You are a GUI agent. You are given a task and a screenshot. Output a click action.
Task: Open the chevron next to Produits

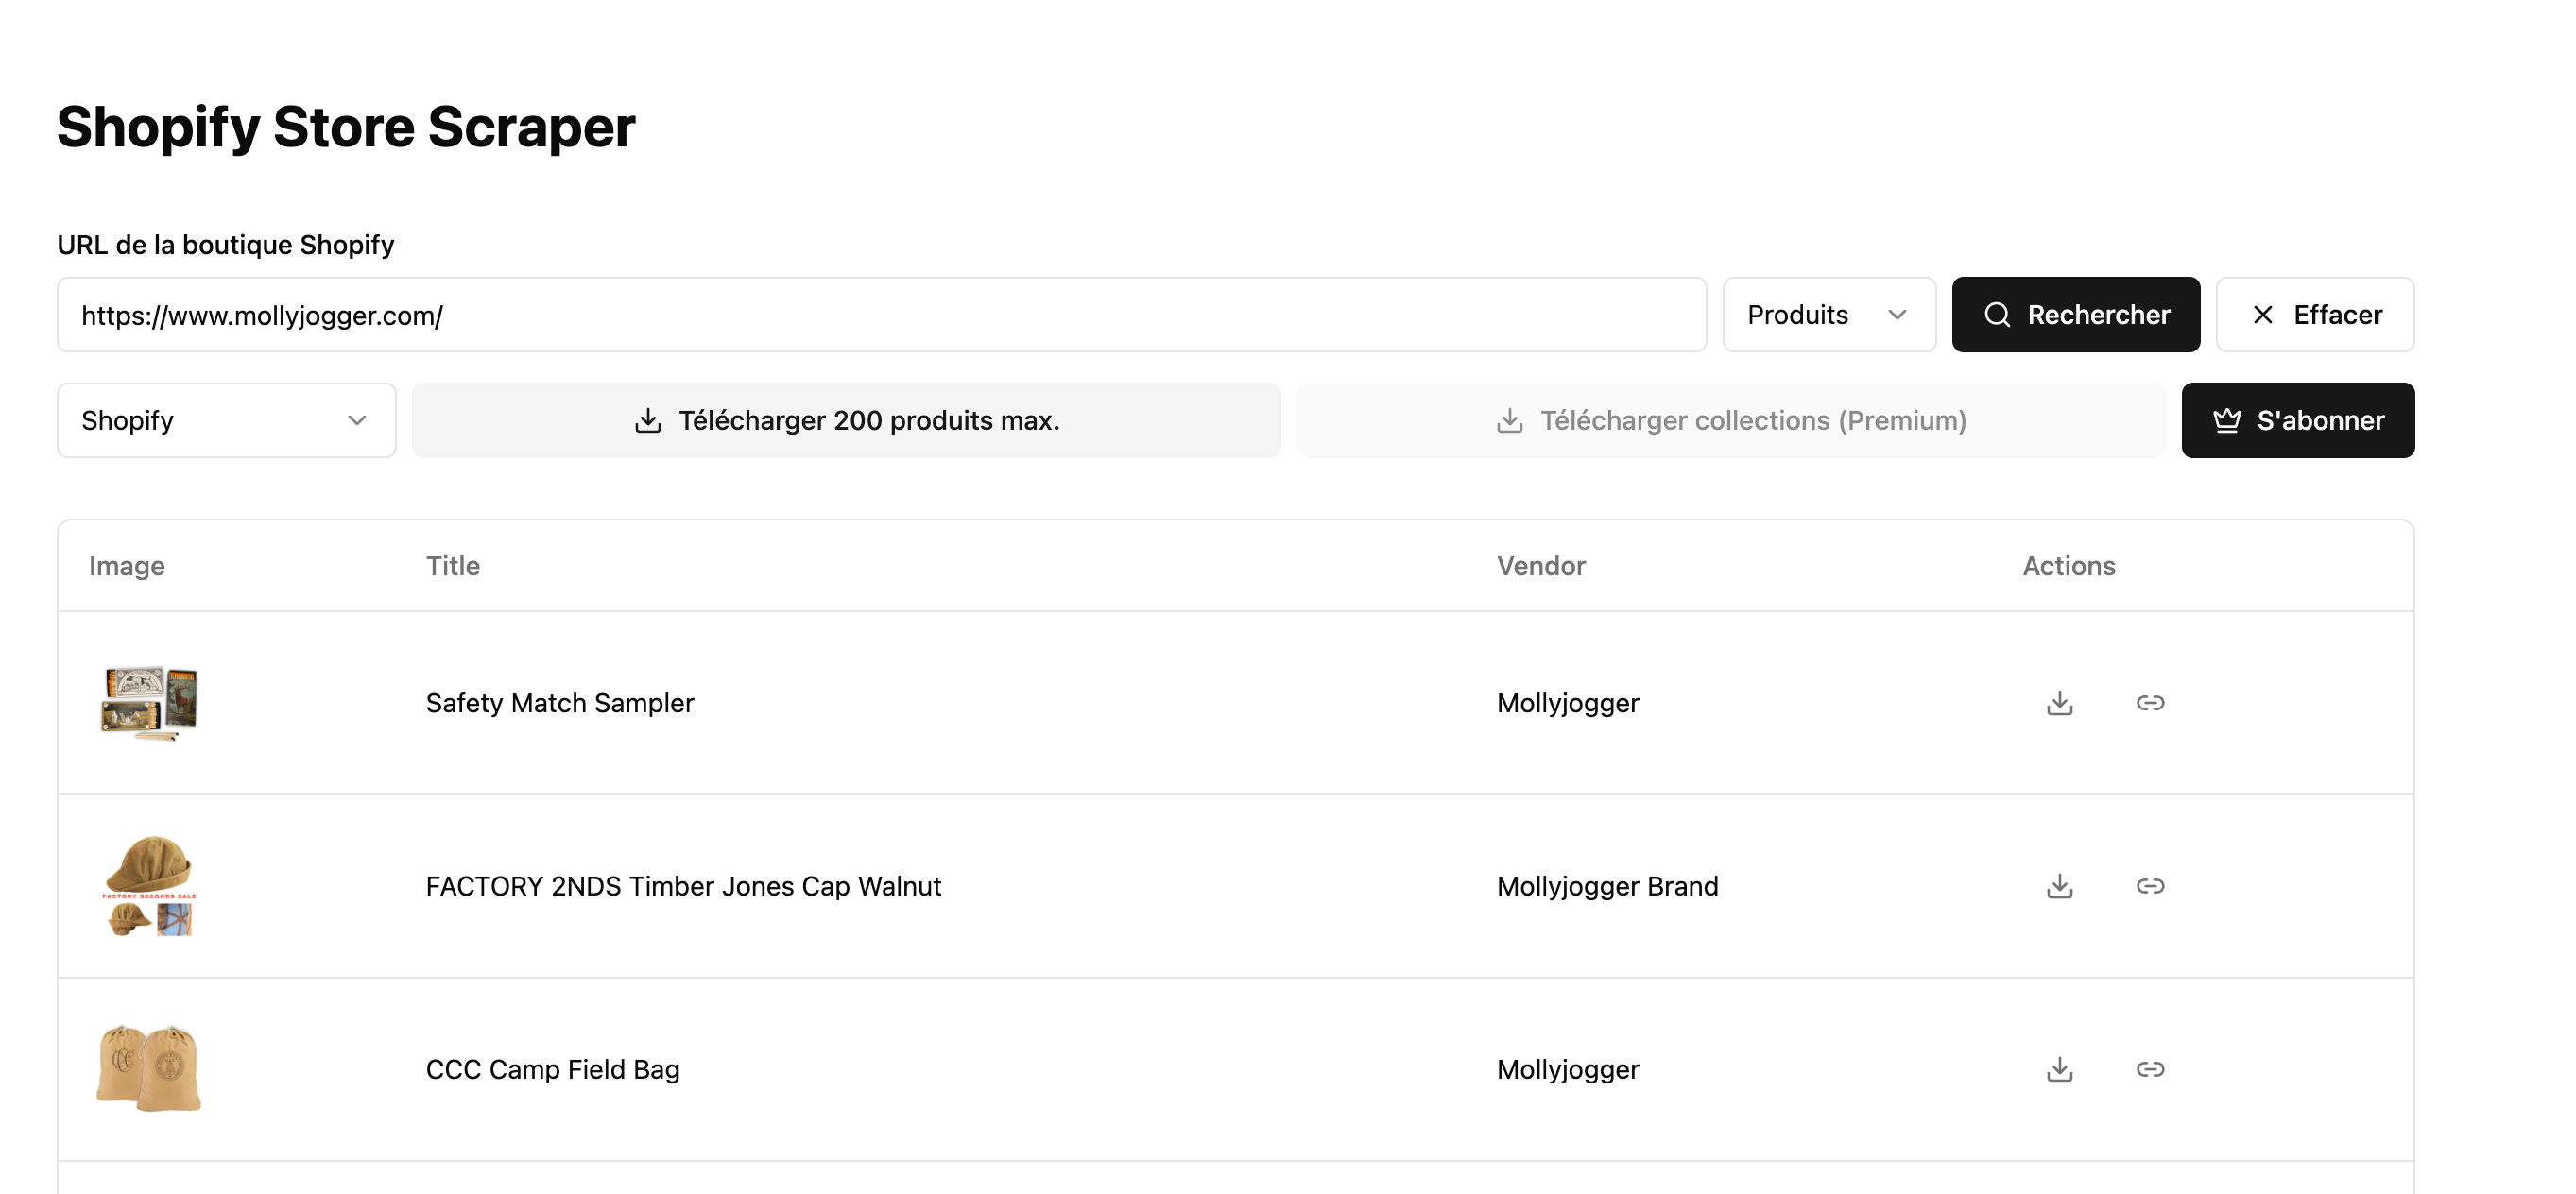pos(1898,314)
